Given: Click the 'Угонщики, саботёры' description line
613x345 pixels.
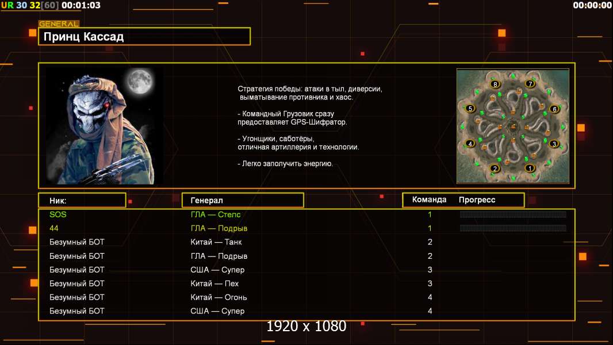Looking at the screenshot, I should tap(276, 139).
